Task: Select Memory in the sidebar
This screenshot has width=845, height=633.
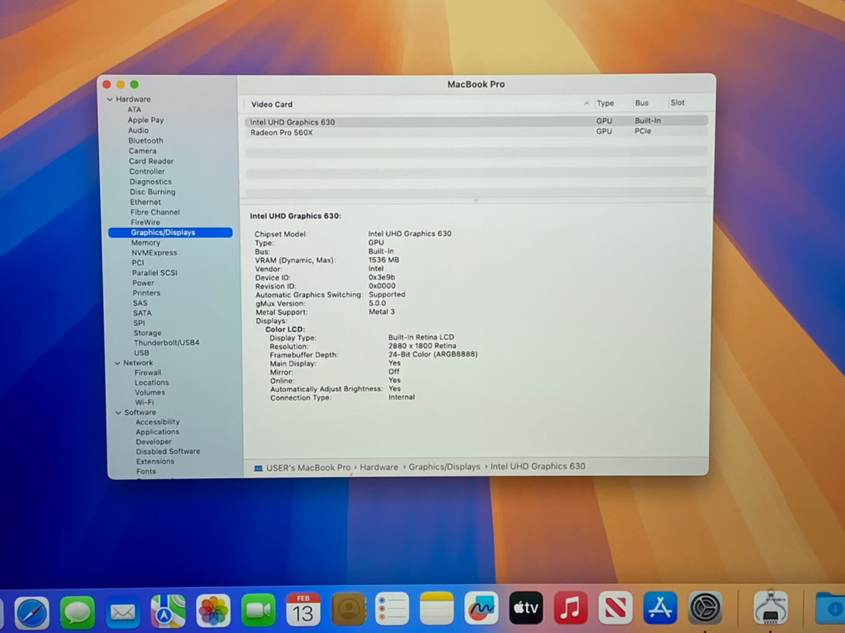Action: (x=146, y=243)
